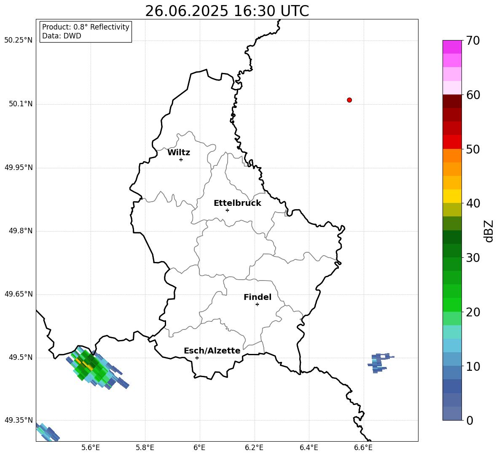499x456 pixels.
Task: Click the 5.8°E longitude label
Action: click(x=145, y=448)
